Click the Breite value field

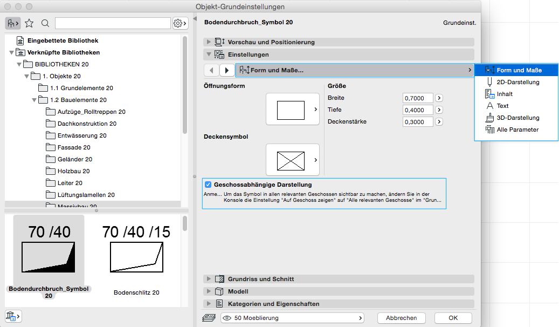coord(418,98)
